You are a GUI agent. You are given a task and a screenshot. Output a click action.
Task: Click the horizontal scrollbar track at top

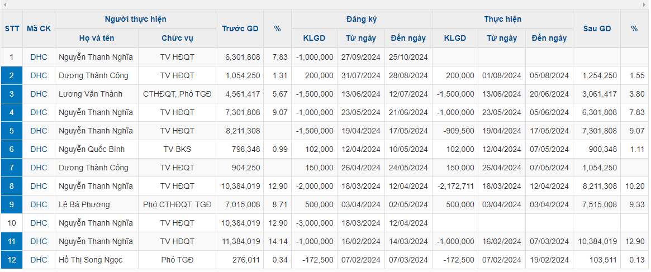(324, 4)
